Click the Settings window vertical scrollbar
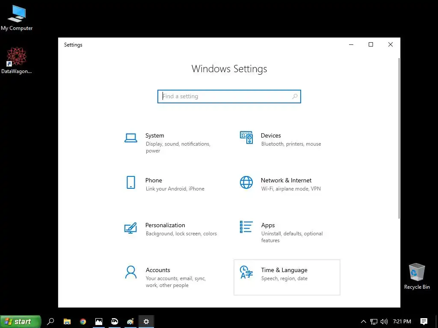Image resolution: width=438 pixels, height=328 pixels. click(399, 138)
